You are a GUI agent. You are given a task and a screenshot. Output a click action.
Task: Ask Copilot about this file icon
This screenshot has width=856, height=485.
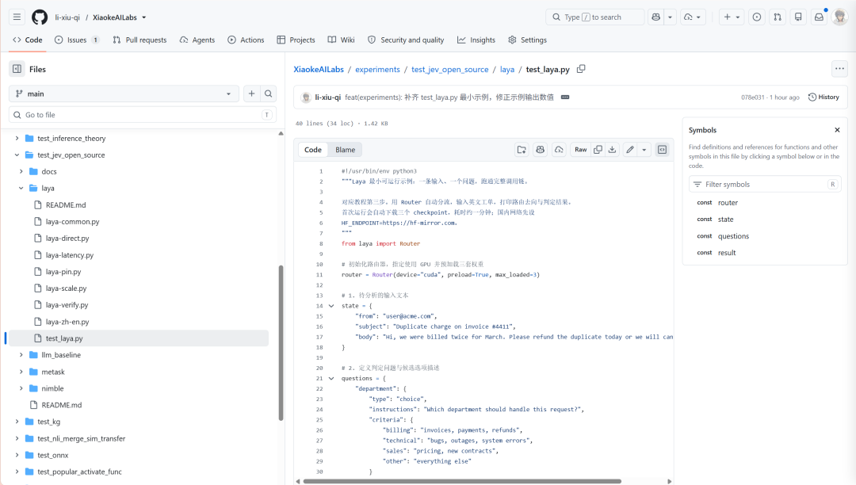(541, 150)
